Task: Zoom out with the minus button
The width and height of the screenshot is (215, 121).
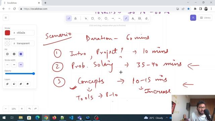Action: pyautogui.click(x=6, y=109)
